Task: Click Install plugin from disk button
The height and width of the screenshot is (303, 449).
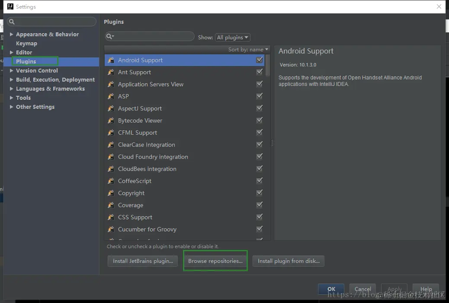Action: [x=289, y=261]
